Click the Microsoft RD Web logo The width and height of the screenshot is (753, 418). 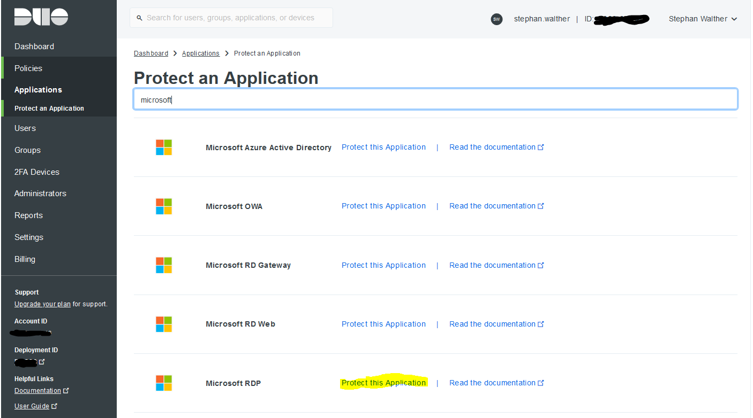(x=164, y=324)
